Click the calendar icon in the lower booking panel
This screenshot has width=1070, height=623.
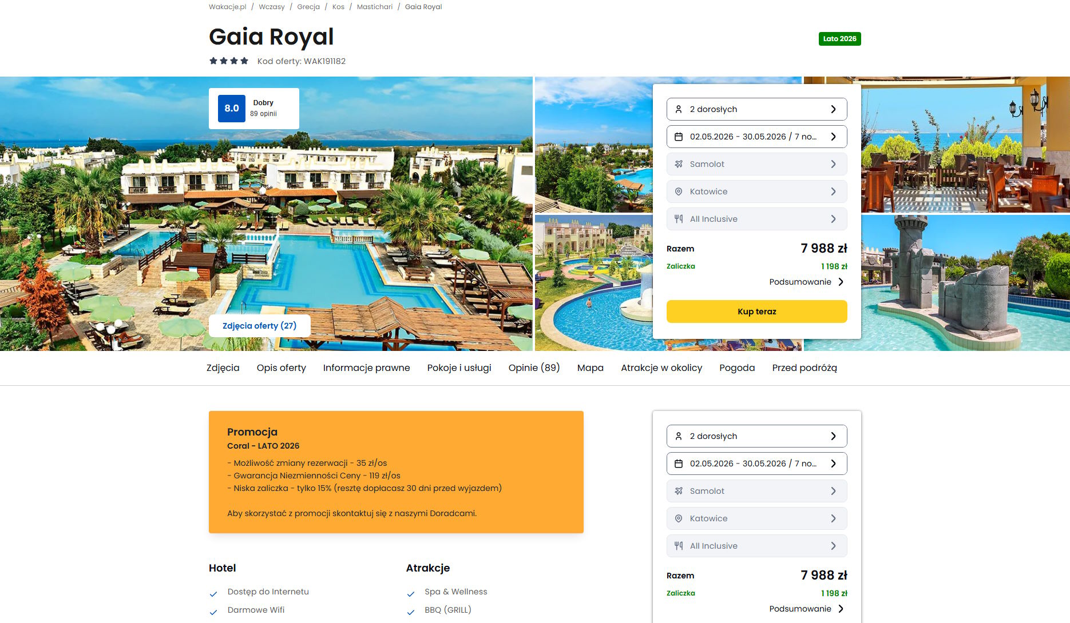pyautogui.click(x=679, y=464)
